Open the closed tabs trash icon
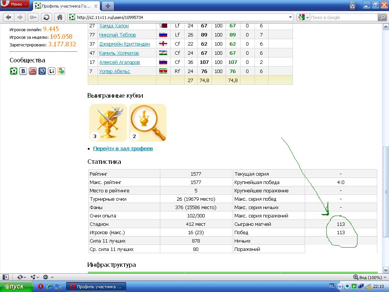 click(x=353, y=5)
